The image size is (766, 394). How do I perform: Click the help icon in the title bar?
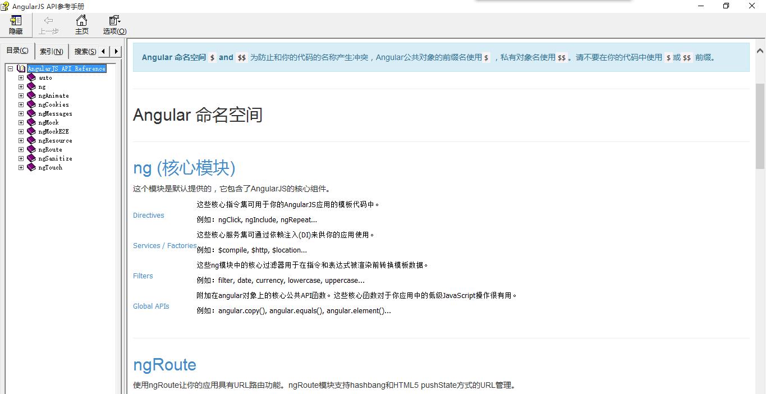pos(5,6)
